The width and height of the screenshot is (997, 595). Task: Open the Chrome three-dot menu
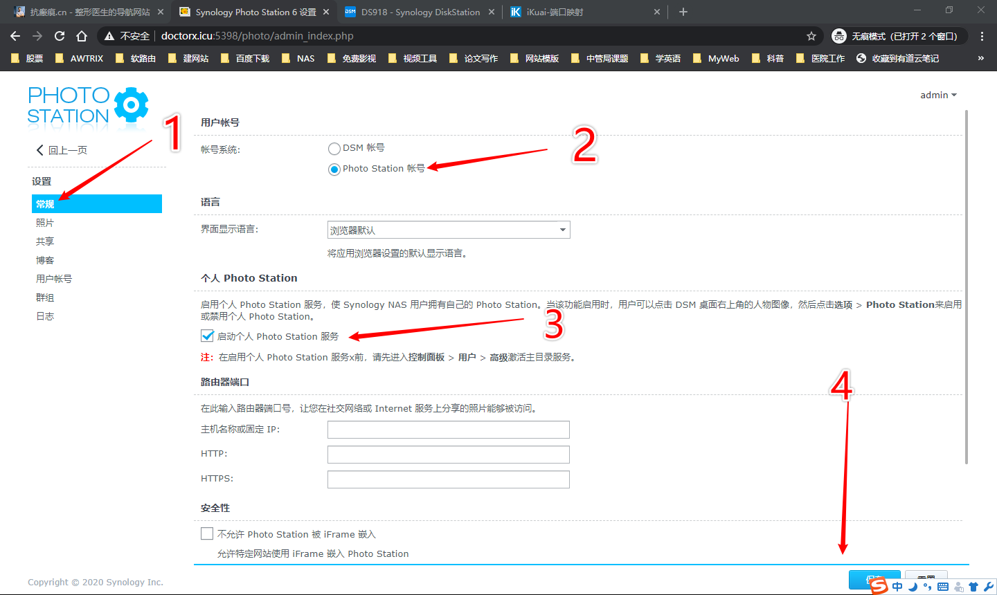982,36
